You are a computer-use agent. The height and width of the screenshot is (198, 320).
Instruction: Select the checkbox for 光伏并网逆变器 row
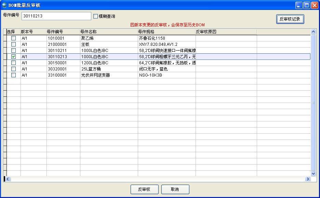[x=14, y=75]
